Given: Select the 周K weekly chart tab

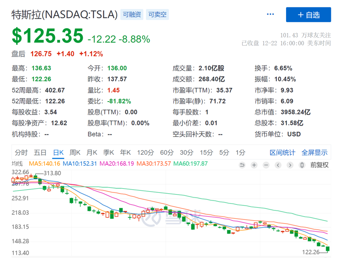Looking at the screenshot, I should (x=75, y=152).
